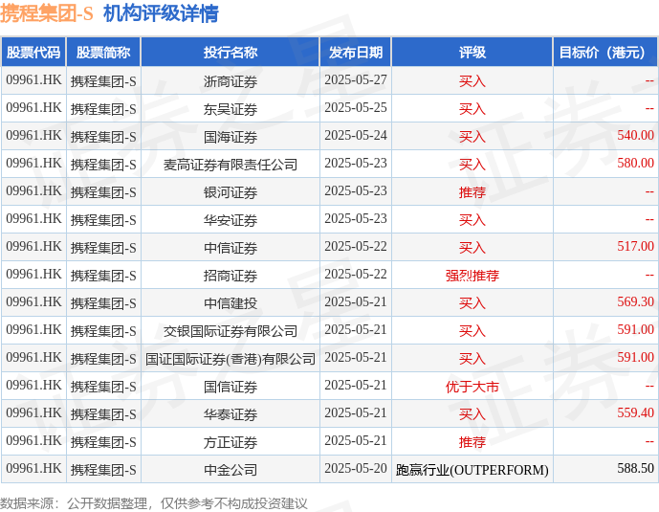Image resolution: width=659 pixels, height=512 pixels.
Task: Click 591.00 price for 国证国际证券
Action: point(635,357)
